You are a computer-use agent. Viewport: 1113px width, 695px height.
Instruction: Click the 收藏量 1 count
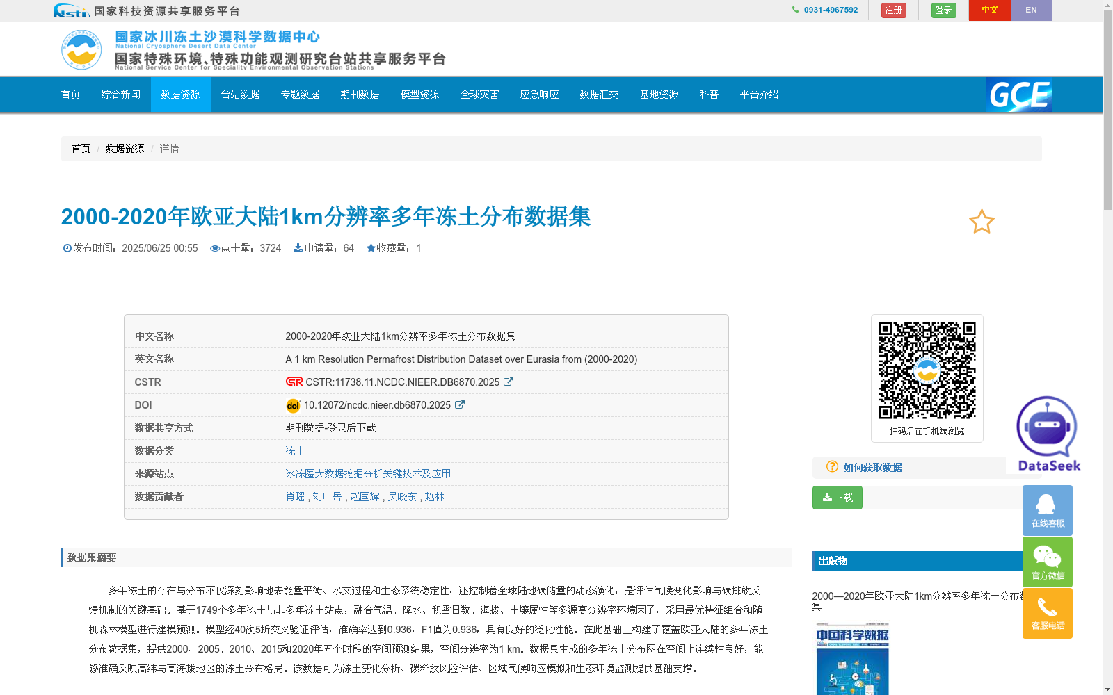pos(394,248)
